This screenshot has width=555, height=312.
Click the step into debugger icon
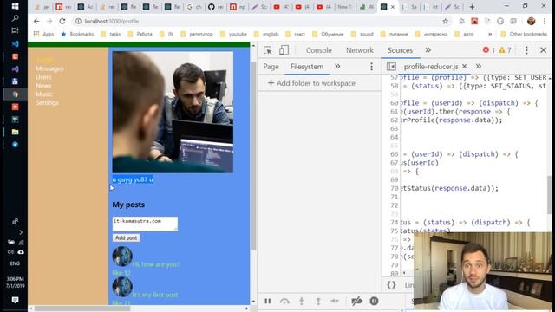pos(301,301)
